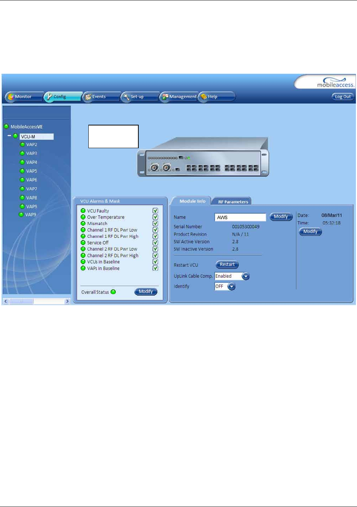Click the Events notepad icon
This screenshot has height=507, width=357.
tap(88, 97)
